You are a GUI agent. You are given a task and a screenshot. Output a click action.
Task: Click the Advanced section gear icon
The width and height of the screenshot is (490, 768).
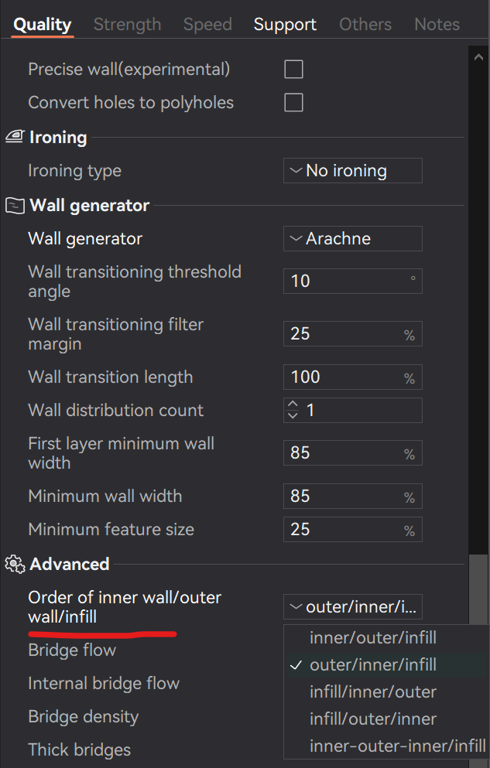[15, 565]
